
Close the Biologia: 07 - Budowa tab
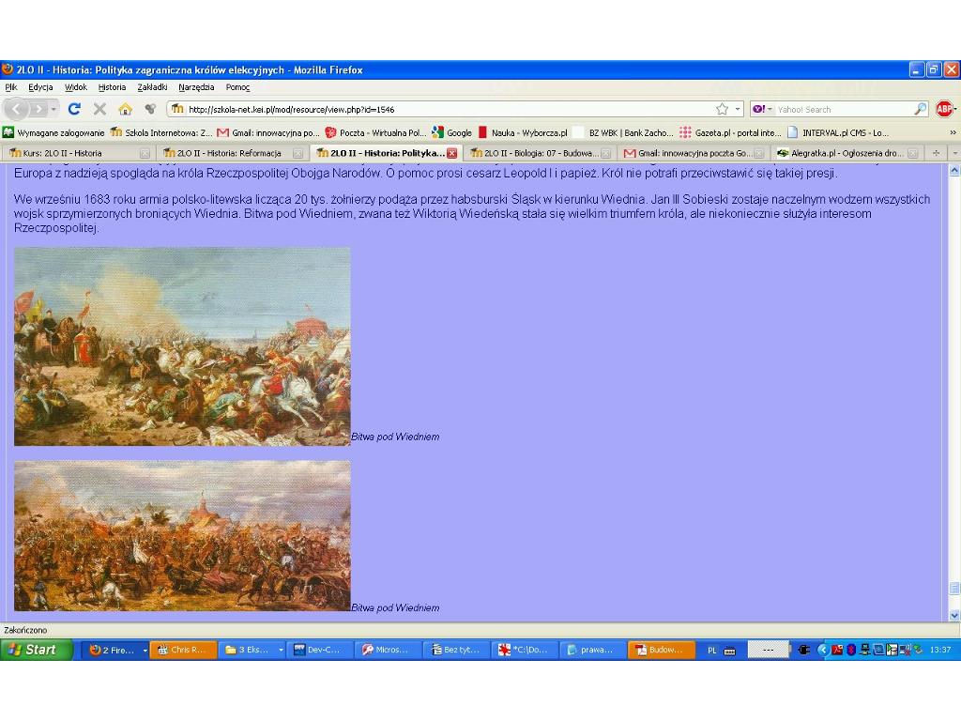(605, 153)
